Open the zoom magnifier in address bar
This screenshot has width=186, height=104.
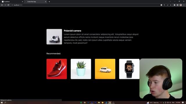[x=164, y=5]
